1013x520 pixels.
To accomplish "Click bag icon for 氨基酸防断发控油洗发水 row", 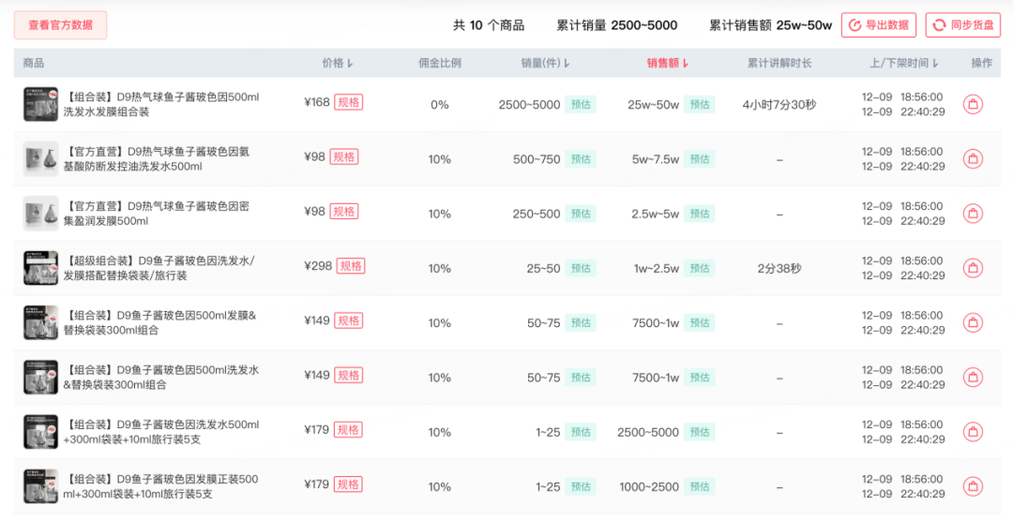I will (x=973, y=158).
